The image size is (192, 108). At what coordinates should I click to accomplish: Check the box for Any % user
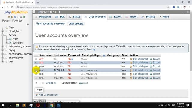pyautogui.click(x=36, y=59)
